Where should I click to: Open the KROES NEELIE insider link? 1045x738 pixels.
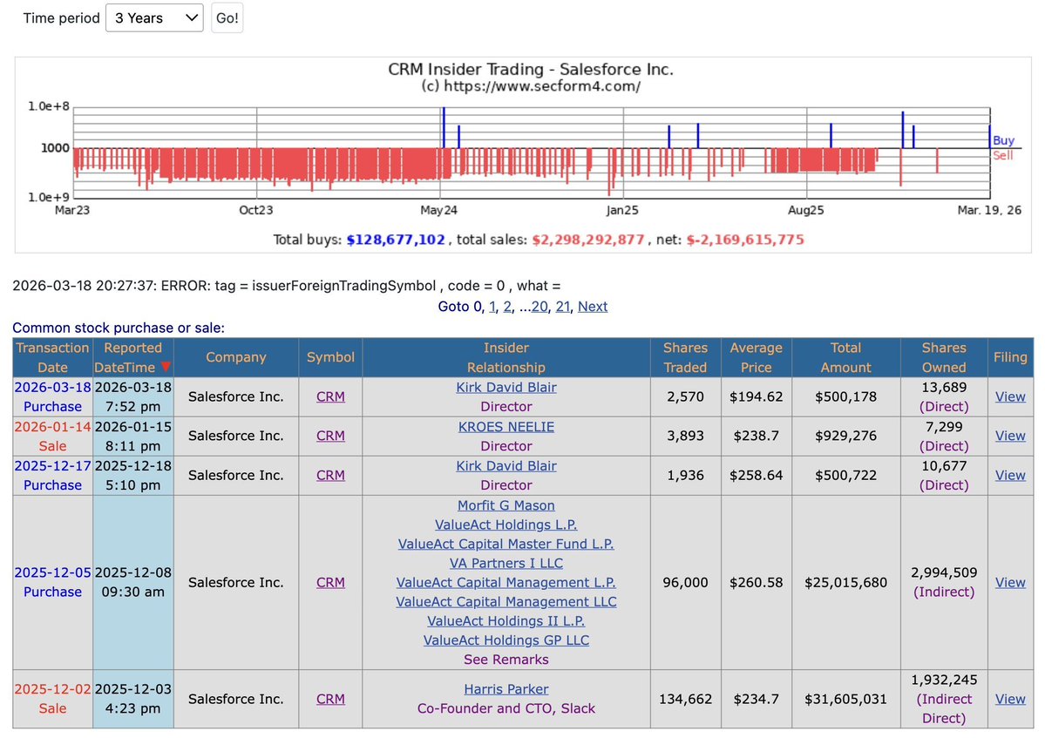tap(506, 426)
